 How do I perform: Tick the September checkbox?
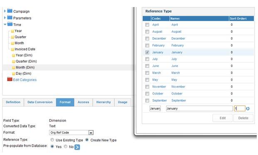pyautogui.click(x=147, y=101)
